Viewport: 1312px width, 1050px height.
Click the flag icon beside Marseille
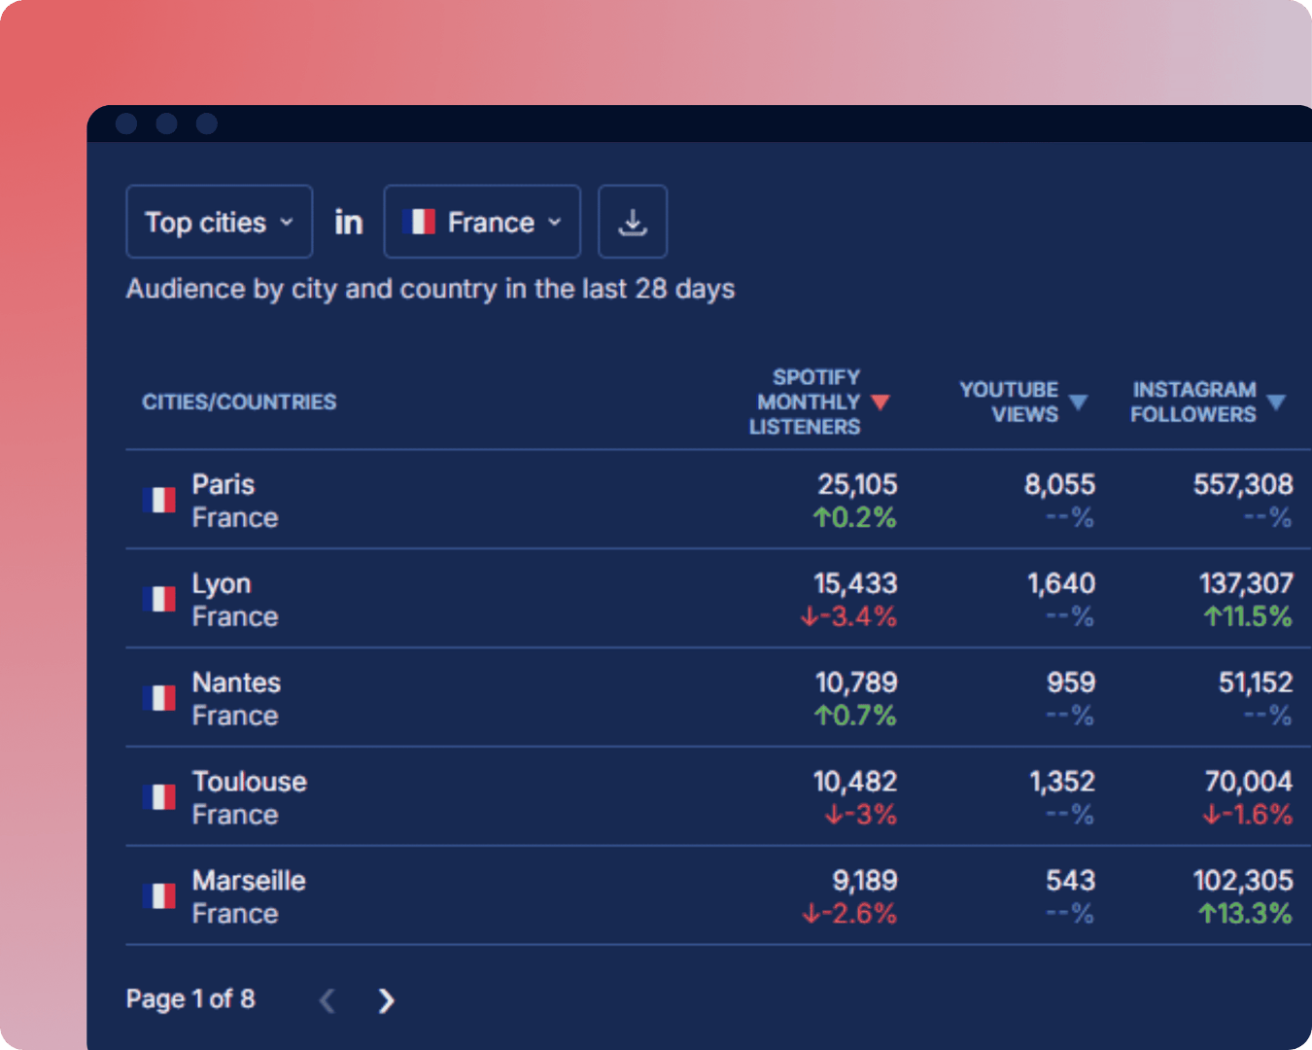(x=160, y=896)
